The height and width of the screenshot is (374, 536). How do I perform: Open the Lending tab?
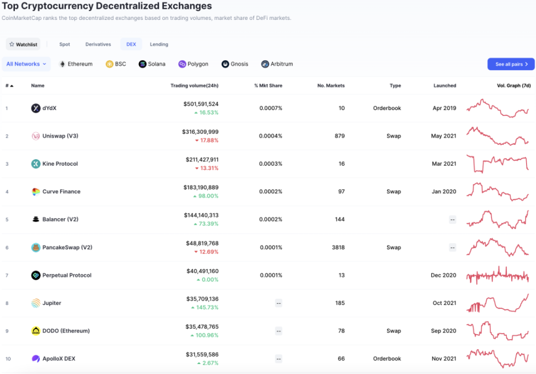[x=159, y=44]
